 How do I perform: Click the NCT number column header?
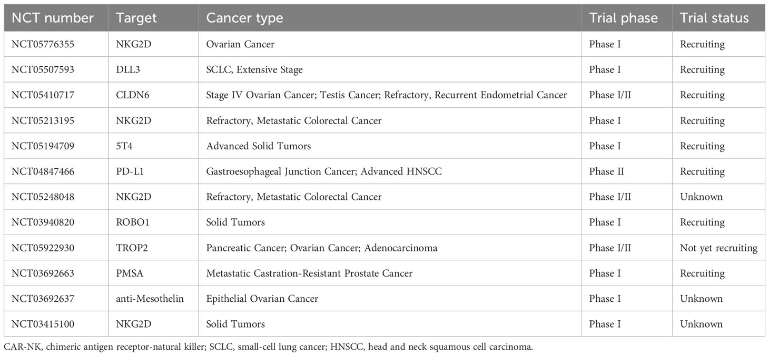(x=52, y=18)
